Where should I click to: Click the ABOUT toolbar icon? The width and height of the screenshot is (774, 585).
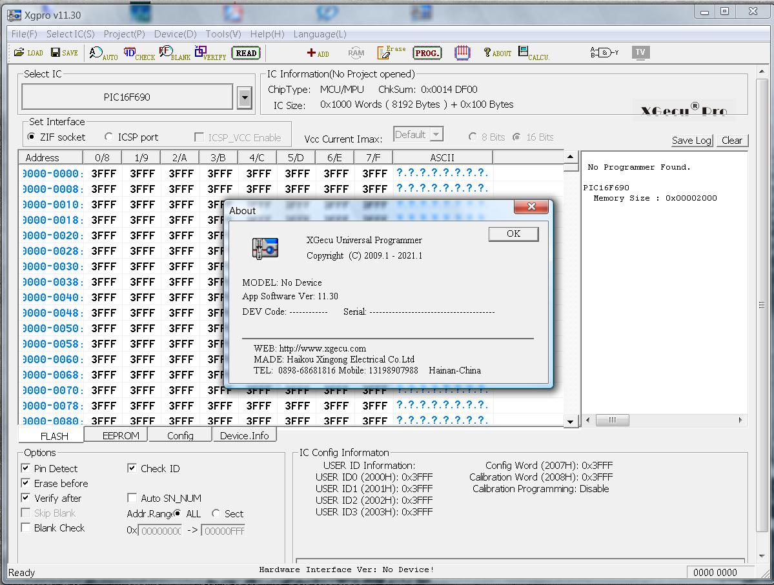497,53
